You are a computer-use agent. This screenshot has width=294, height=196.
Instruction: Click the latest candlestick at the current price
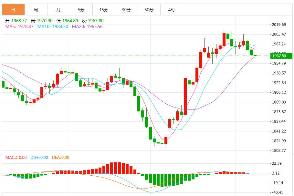coord(255,55)
